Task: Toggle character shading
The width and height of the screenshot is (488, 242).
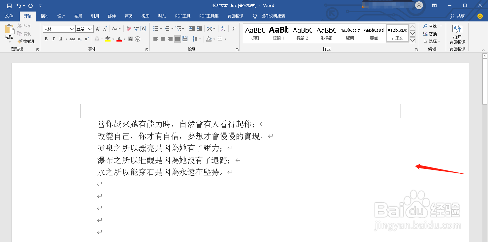Action: 130,39
